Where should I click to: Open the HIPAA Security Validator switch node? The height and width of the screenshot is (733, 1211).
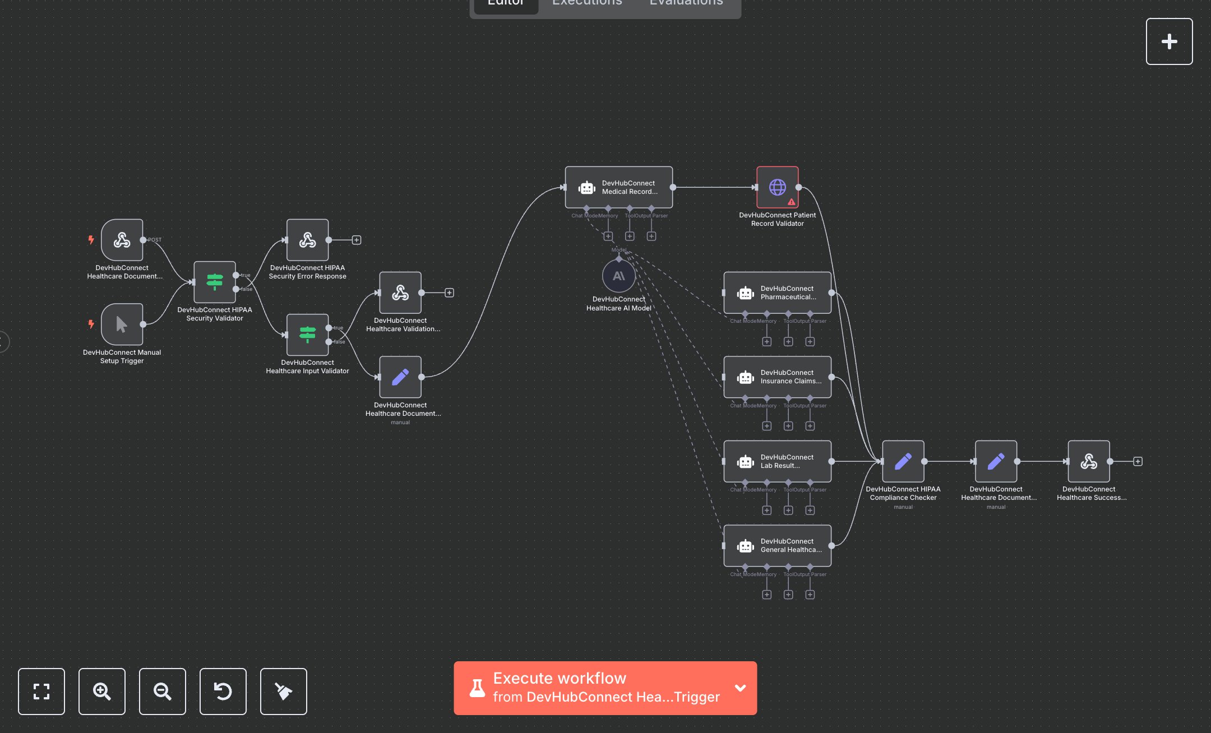(x=214, y=282)
